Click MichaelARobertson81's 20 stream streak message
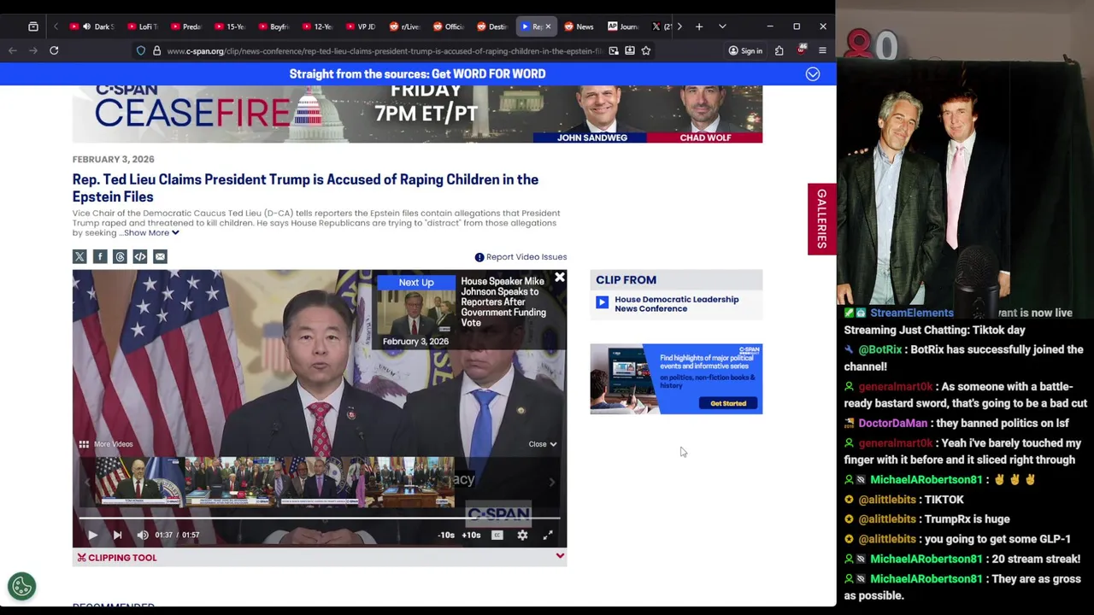The height and width of the screenshot is (615, 1094). click(962, 559)
